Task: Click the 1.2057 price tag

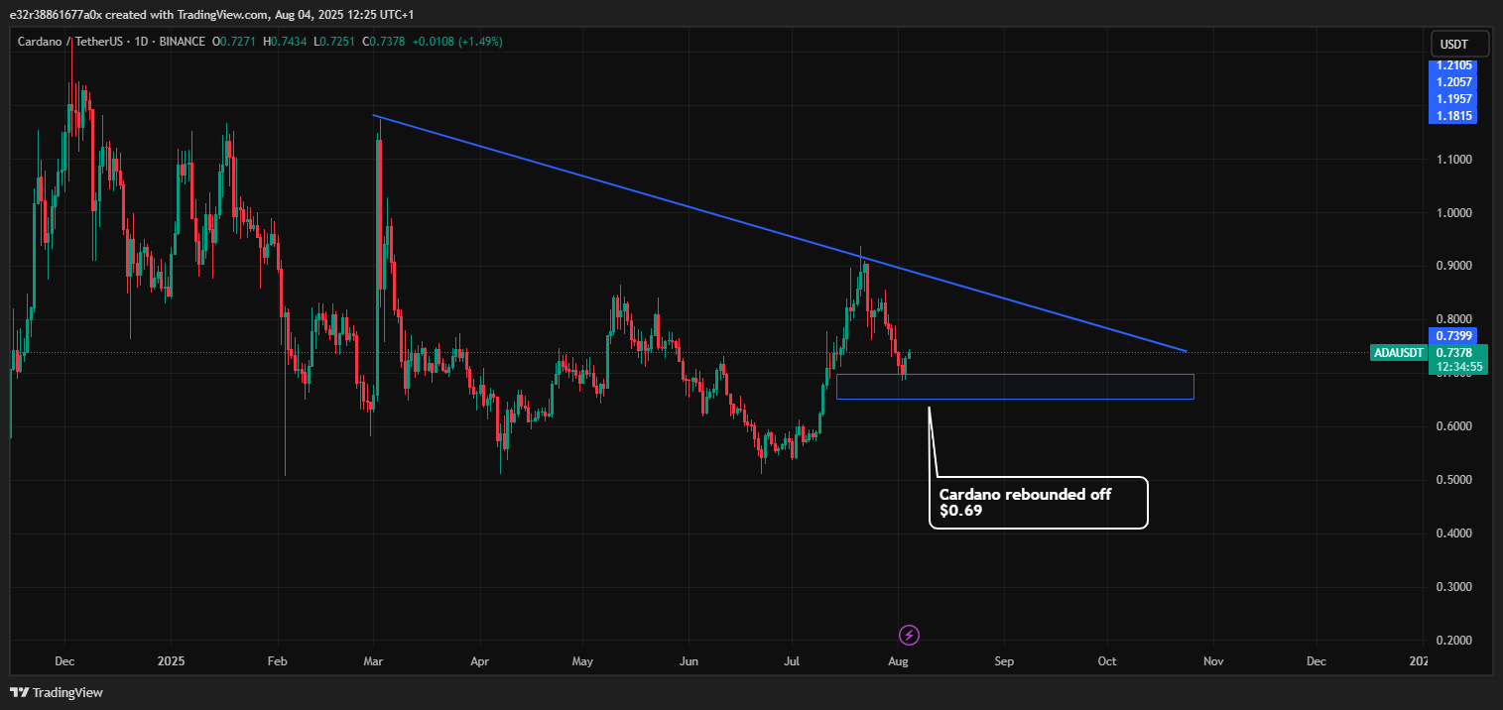Action: point(1452,82)
